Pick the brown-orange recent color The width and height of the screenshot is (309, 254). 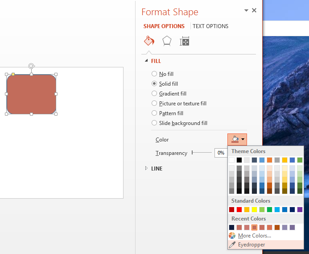[x=277, y=227]
